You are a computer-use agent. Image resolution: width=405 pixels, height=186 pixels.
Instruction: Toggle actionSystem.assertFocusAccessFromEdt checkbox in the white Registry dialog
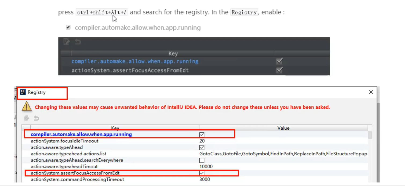coord(202,173)
